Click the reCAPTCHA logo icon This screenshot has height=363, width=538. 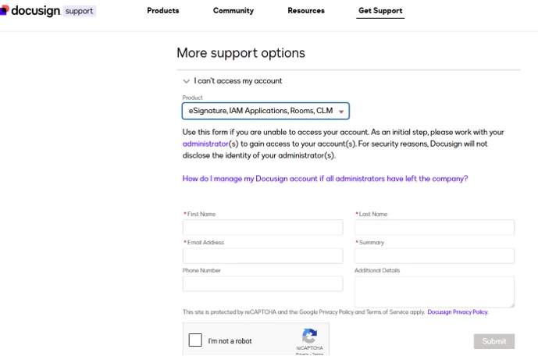309,336
